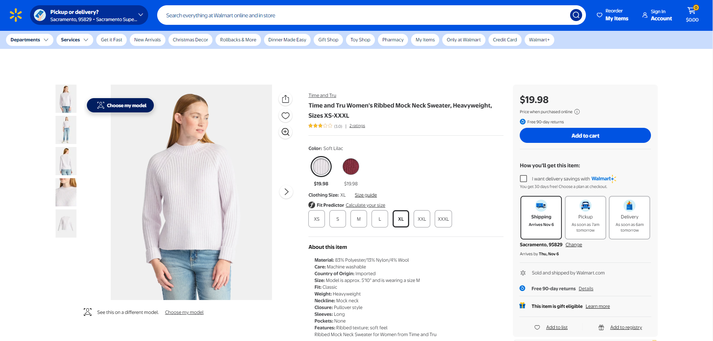The image size is (713, 341).
Task: Click the search magnifier button
Action: click(x=576, y=15)
